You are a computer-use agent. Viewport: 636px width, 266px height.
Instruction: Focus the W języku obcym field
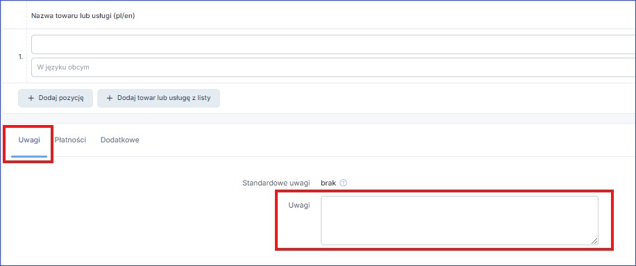pyautogui.click(x=333, y=67)
